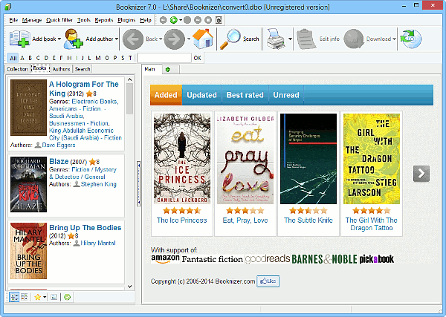Click the yellow star rating icon
This screenshot has height=317, width=446.
37,297
